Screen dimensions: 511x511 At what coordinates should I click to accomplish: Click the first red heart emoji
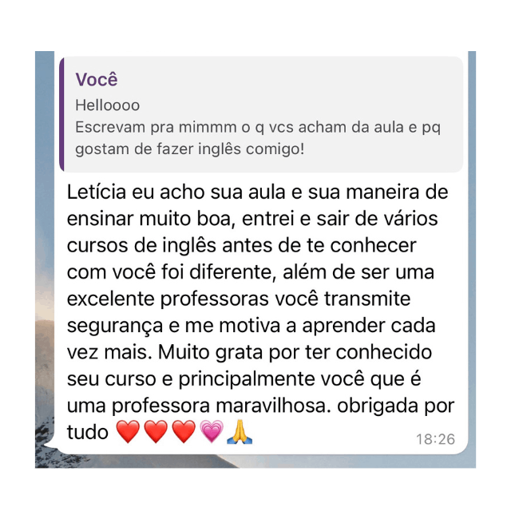pos(128,431)
